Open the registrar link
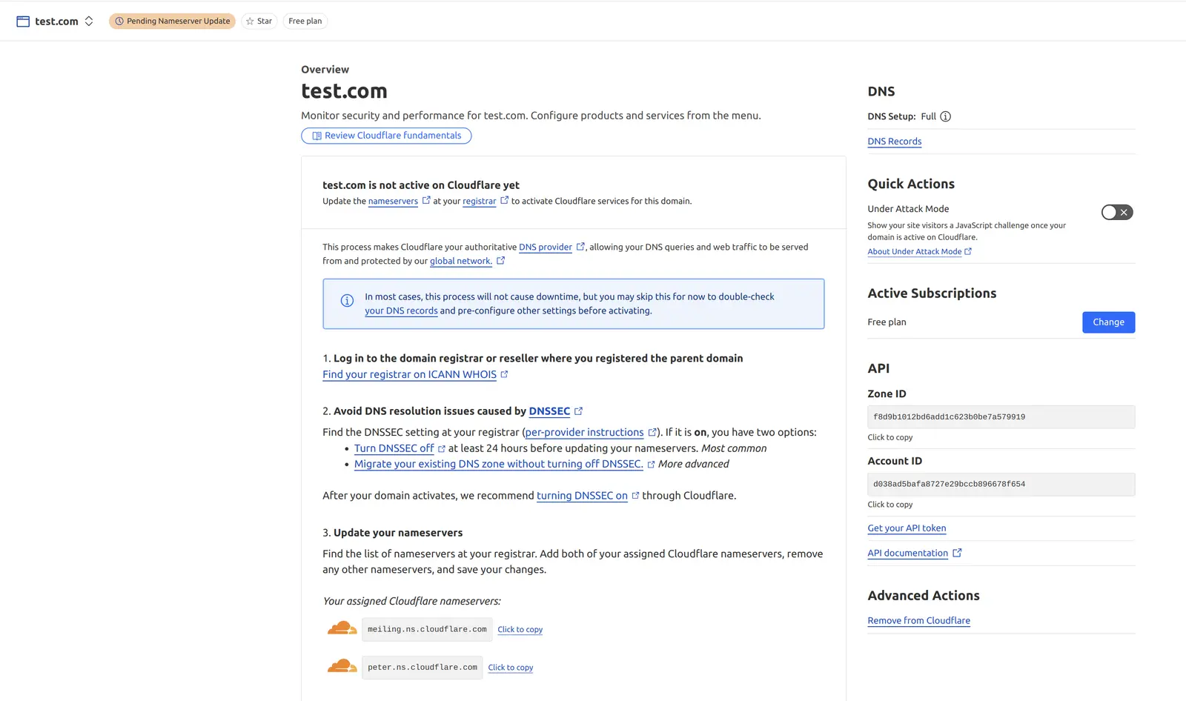1186x701 pixels. (x=480, y=202)
